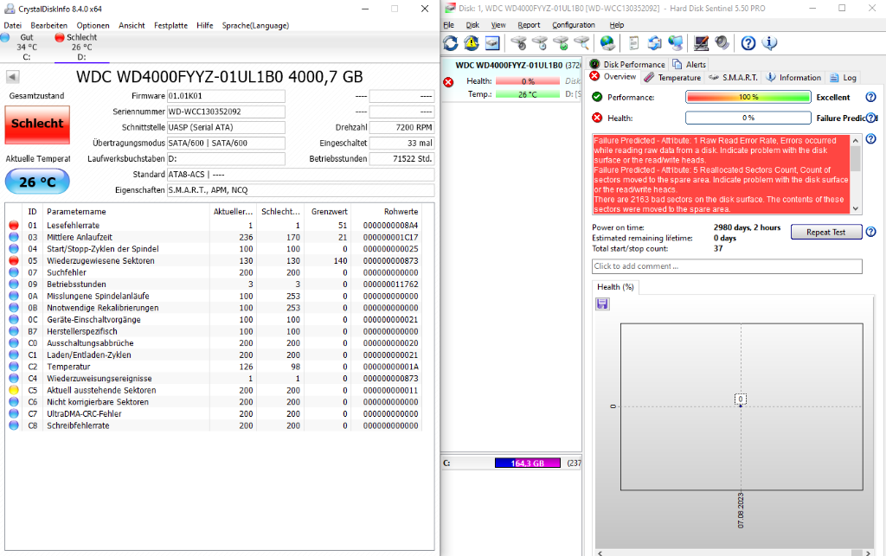886x556 pixels.
Task: Open the Information tab
Action: [793, 77]
